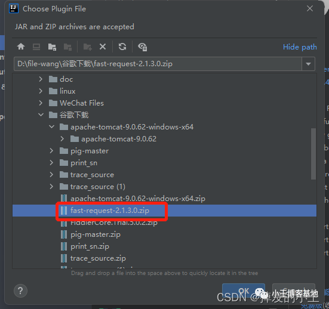Viewport: 329px width, 309px height.
Task: Click the file tree vertical scrollbar
Action: (x=313, y=154)
